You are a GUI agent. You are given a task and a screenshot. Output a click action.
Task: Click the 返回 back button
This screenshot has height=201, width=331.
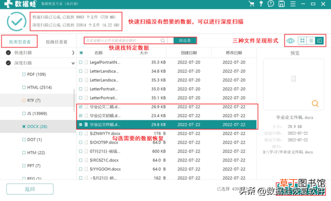coord(30,189)
